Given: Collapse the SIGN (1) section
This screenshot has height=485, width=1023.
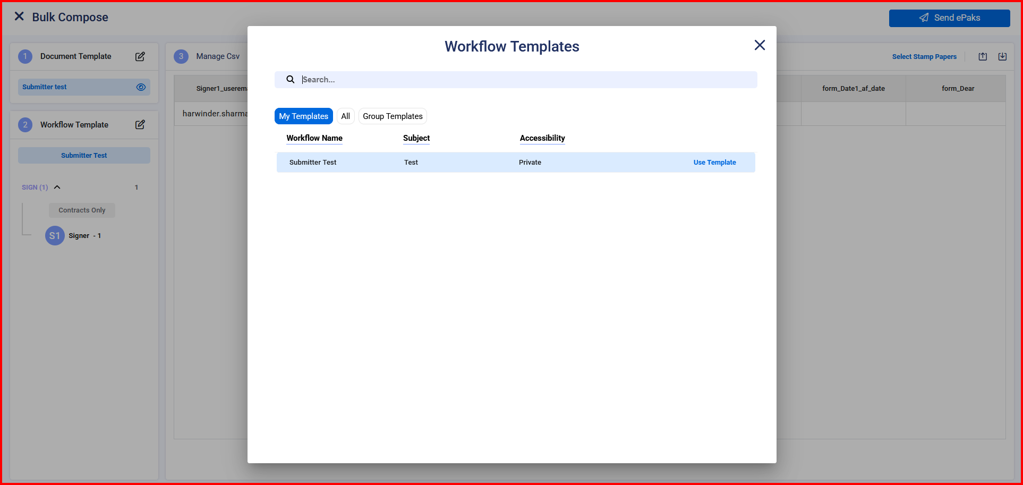Looking at the screenshot, I should coord(57,187).
